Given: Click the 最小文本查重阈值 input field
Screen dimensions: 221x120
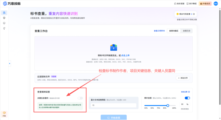Looking at the screenshot, I should point(114,105).
